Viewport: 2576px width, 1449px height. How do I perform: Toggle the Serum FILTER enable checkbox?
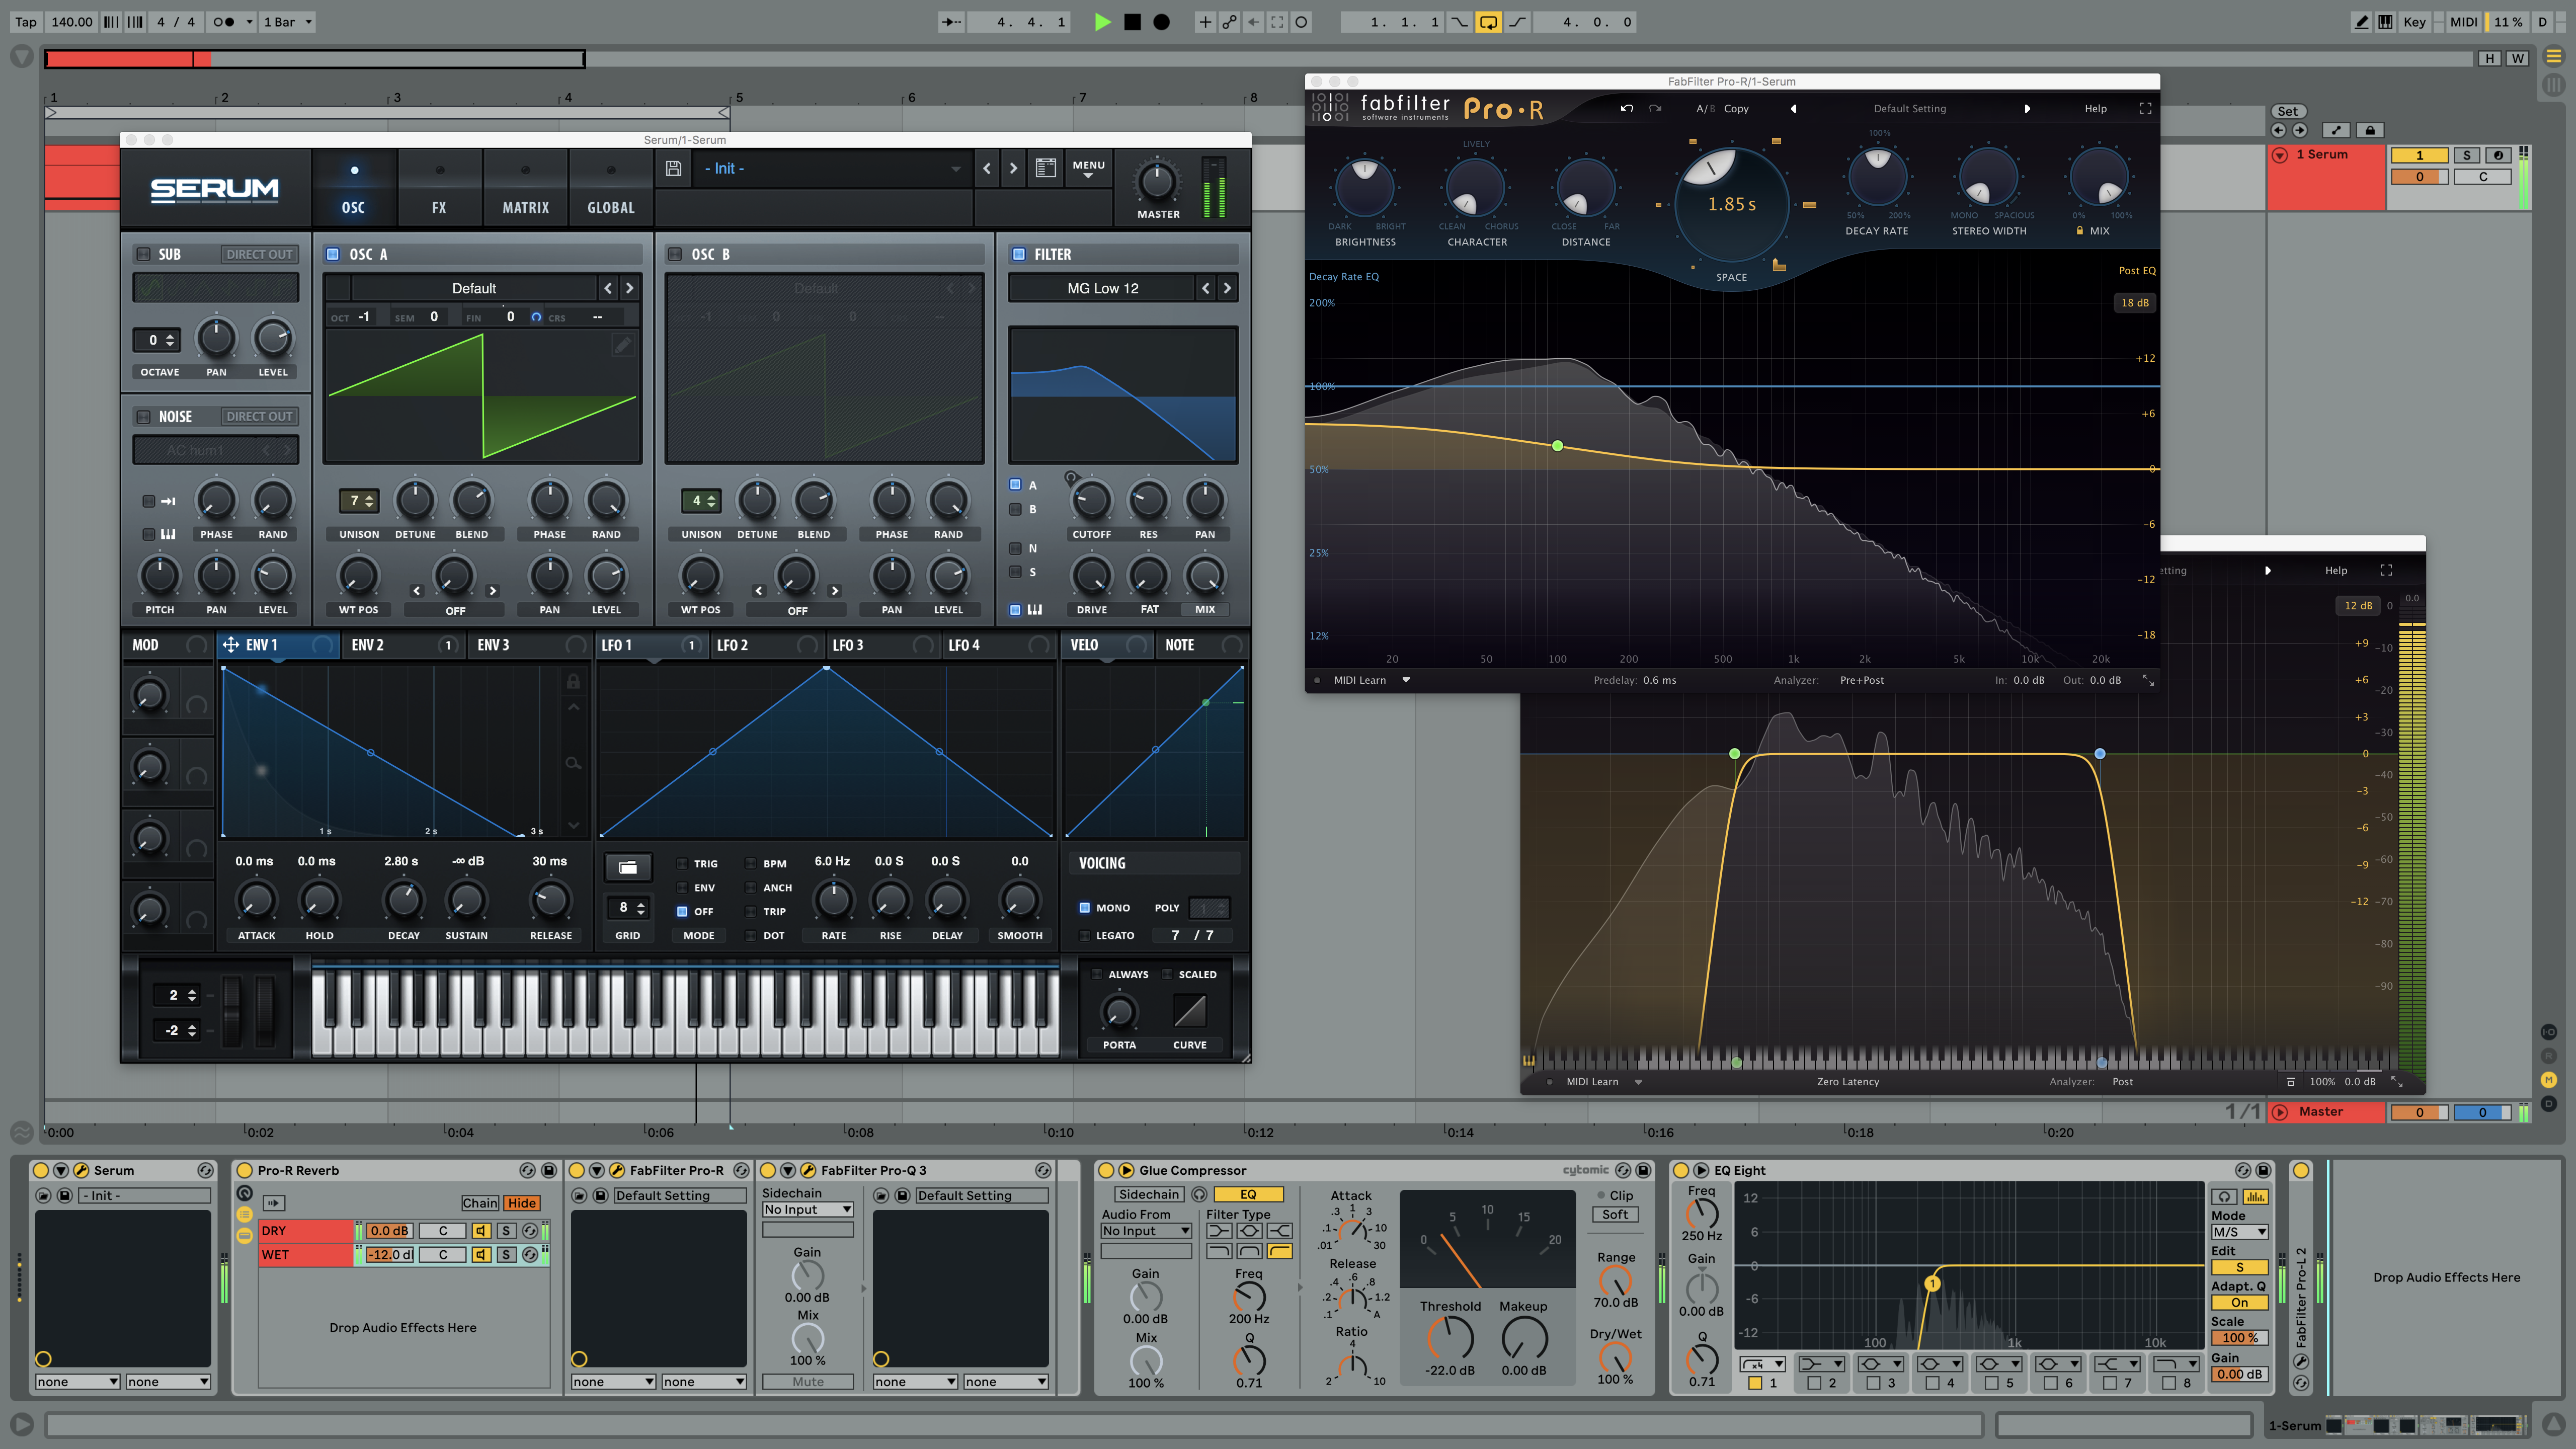[1018, 254]
